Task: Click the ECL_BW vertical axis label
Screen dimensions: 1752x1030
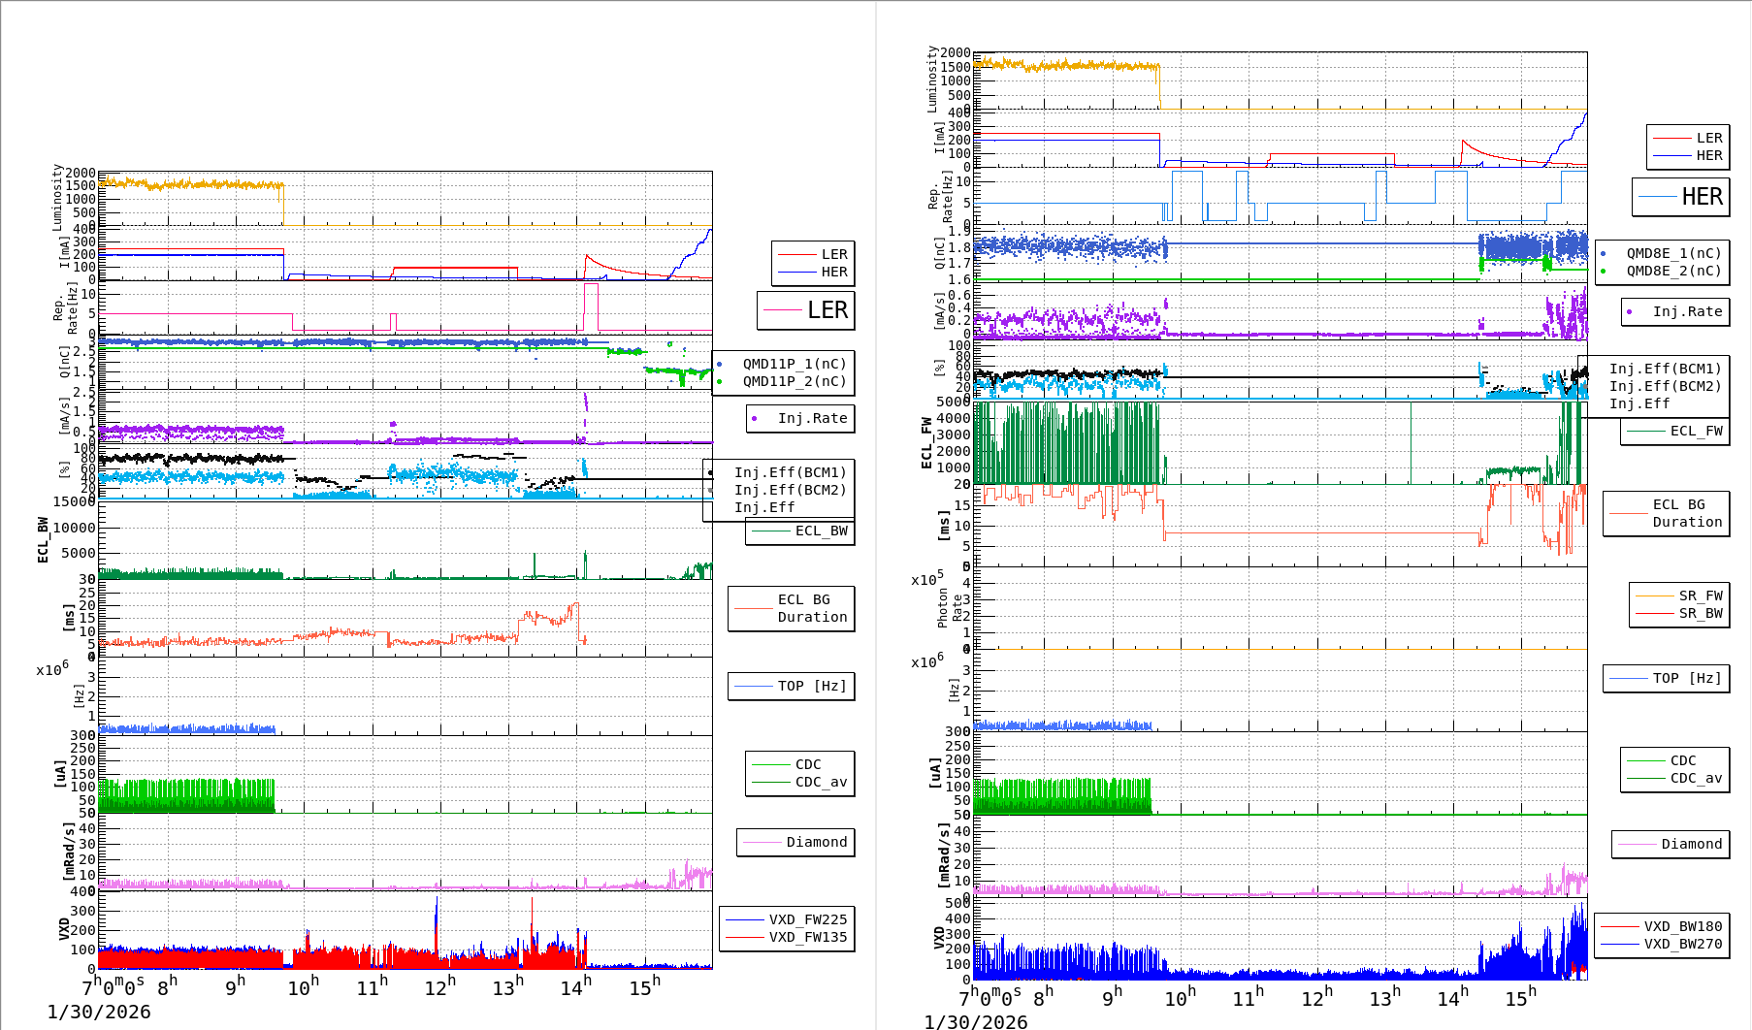Action: [x=43, y=539]
